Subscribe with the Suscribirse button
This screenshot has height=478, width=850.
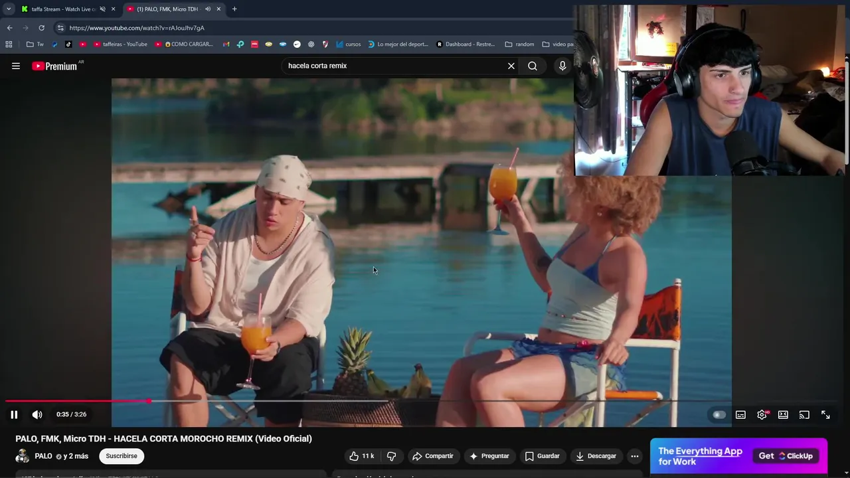(x=122, y=456)
